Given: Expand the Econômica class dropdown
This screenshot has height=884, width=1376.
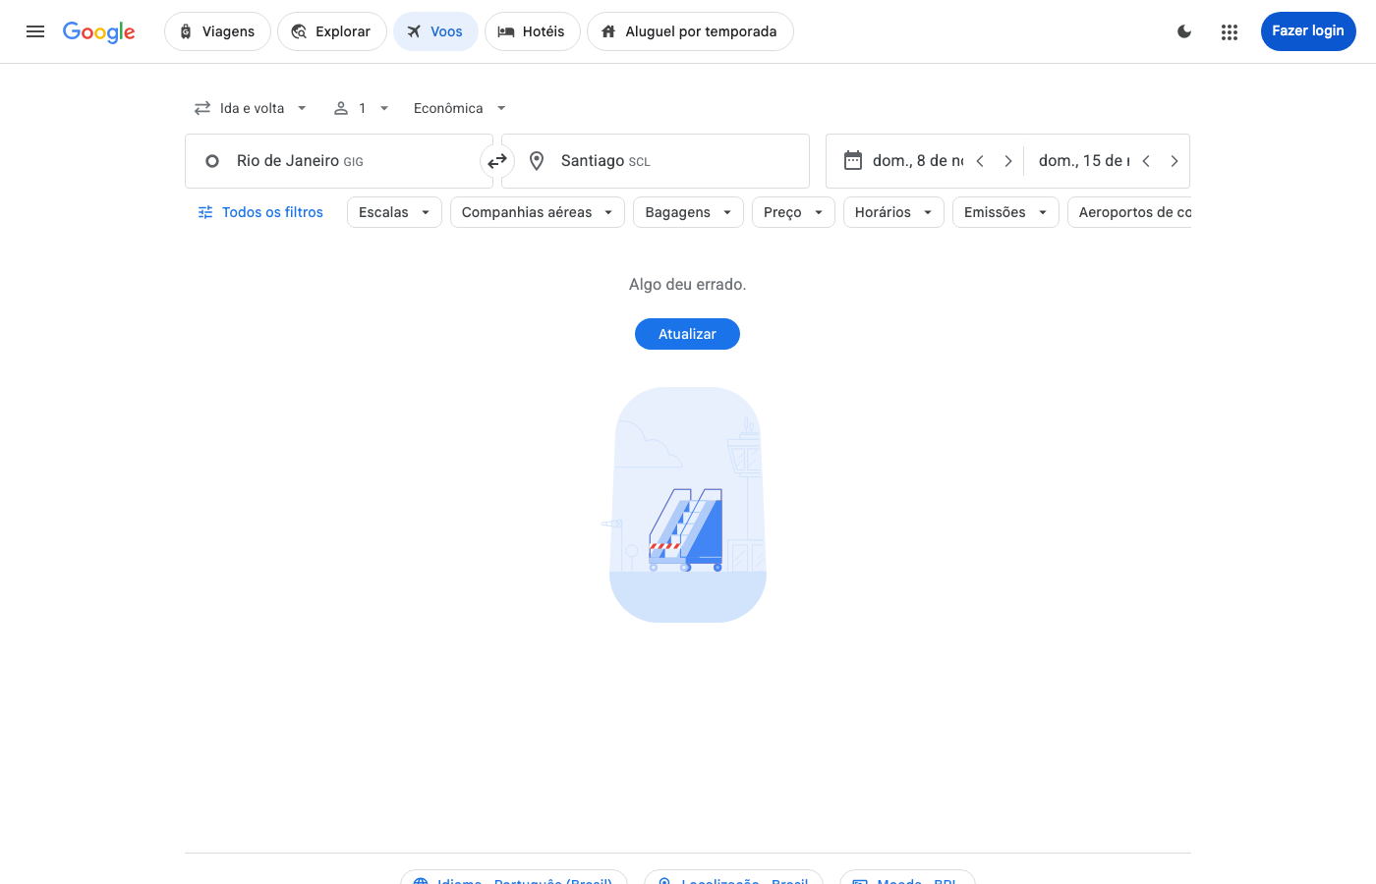Looking at the screenshot, I should pyautogui.click(x=459, y=108).
